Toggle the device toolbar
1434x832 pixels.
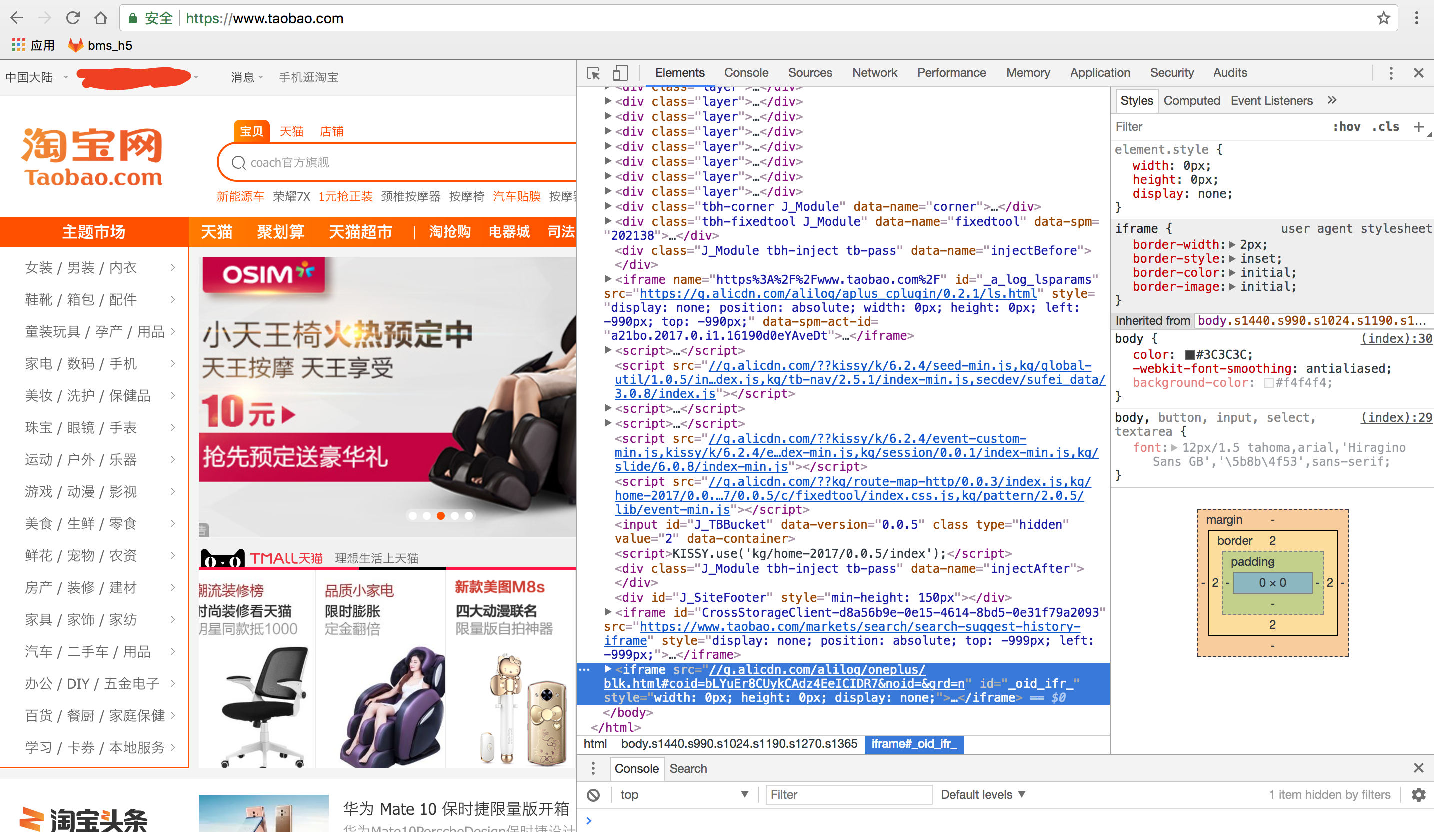[620, 73]
